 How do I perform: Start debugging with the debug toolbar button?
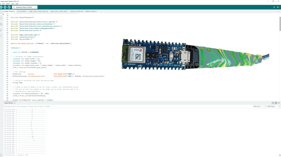(x=9, y=7)
